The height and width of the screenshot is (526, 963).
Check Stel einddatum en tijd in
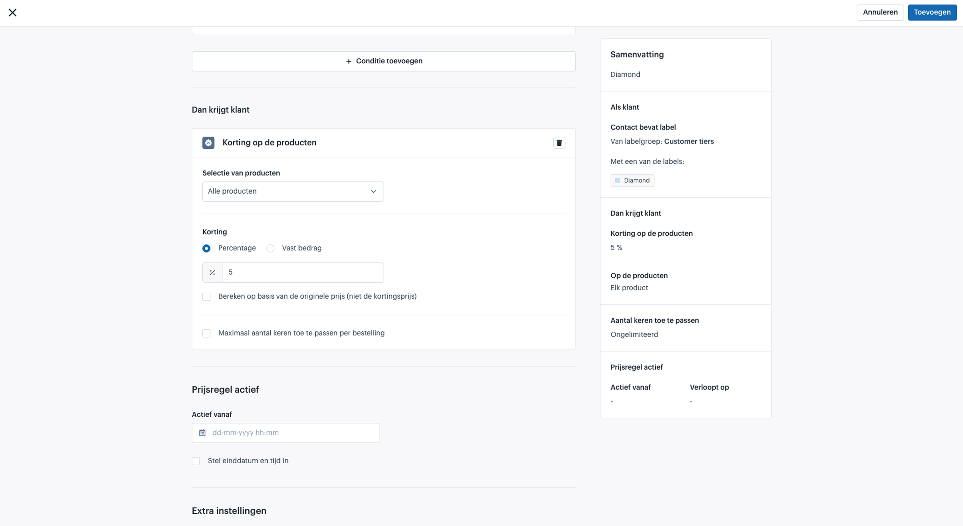tap(196, 461)
